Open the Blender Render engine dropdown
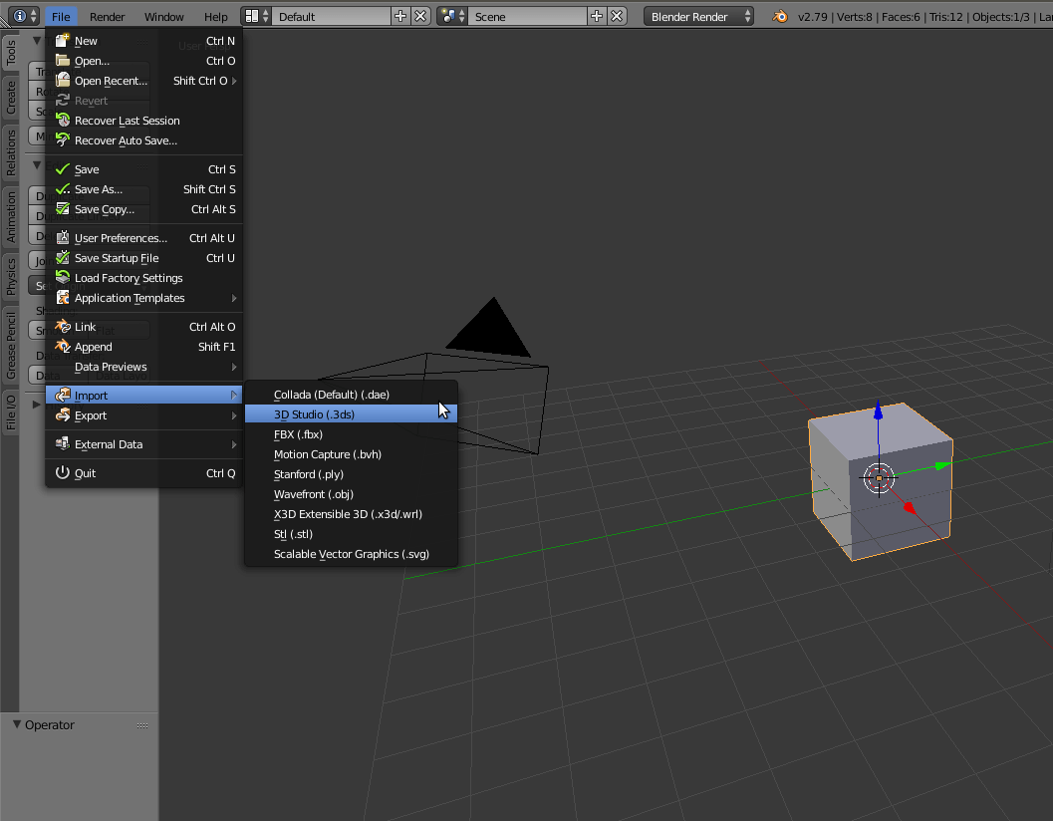This screenshot has width=1053, height=821. coord(698,16)
